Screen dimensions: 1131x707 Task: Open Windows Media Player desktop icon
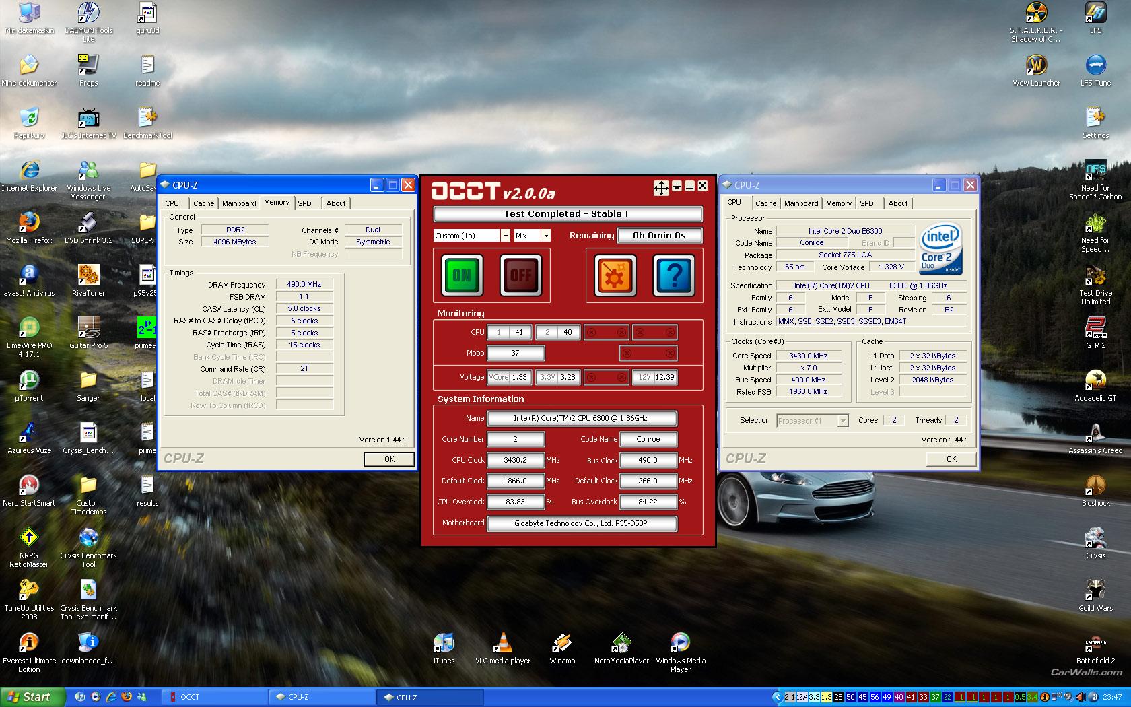click(x=681, y=652)
